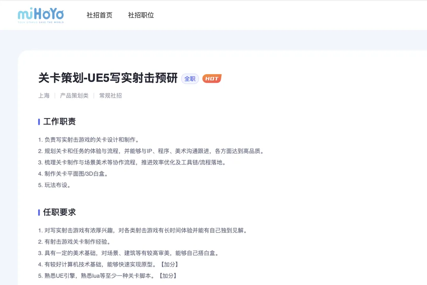Screen dimensions: 427x285
Task: Click the line starting 规划关卡和任务的体验与流程
Action: coord(151,151)
